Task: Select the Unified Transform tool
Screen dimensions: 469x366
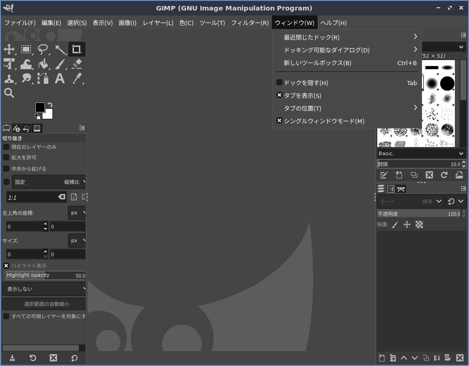Action: click(9, 64)
